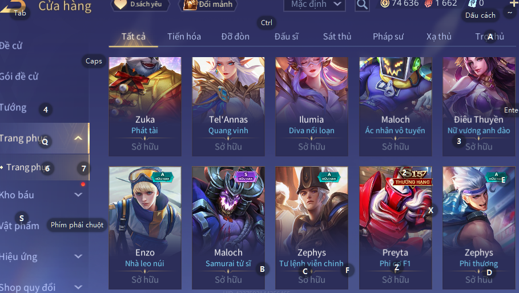Open the Tướng sidebar menu item
Screen dimensions: 519x293
pos(13,107)
